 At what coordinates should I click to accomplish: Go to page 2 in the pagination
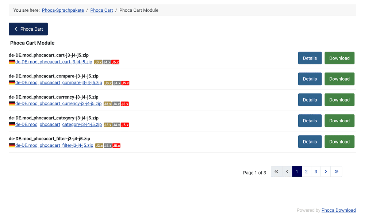coord(306,172)
